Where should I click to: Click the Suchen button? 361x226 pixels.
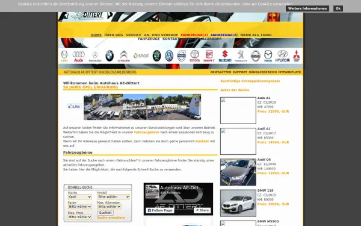click(x=105, y=213)
